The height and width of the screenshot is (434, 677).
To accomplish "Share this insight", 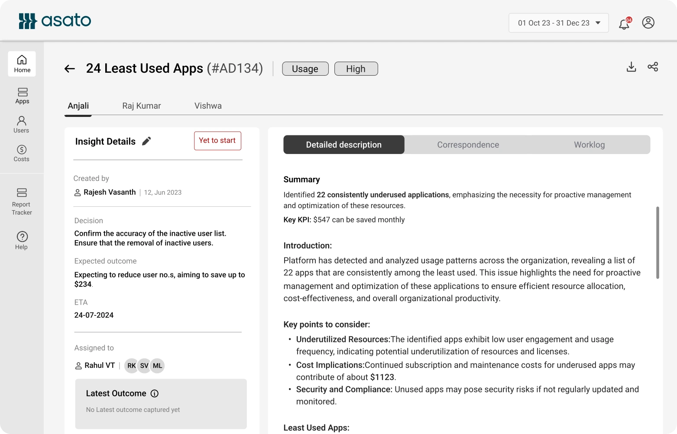I will point(653,67).
